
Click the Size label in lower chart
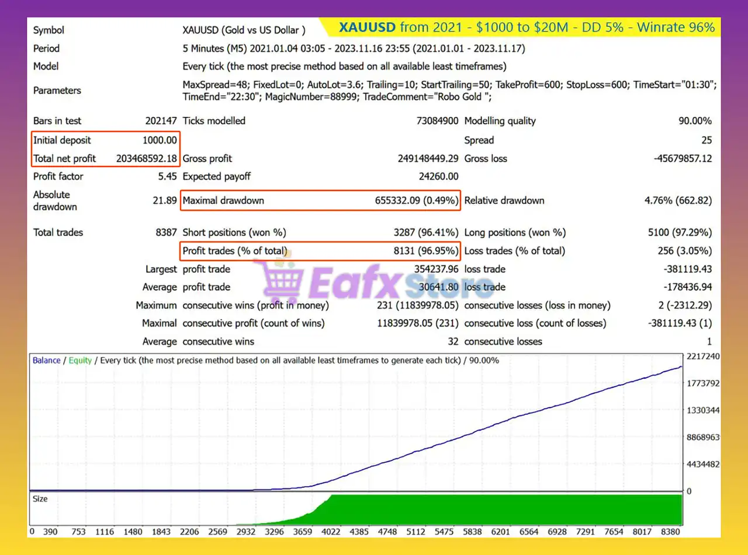click(40, 499)
